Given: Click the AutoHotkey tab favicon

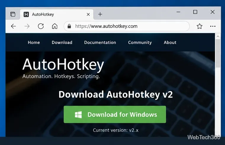Looking at the screenshot, I should [x=26, y=14].
